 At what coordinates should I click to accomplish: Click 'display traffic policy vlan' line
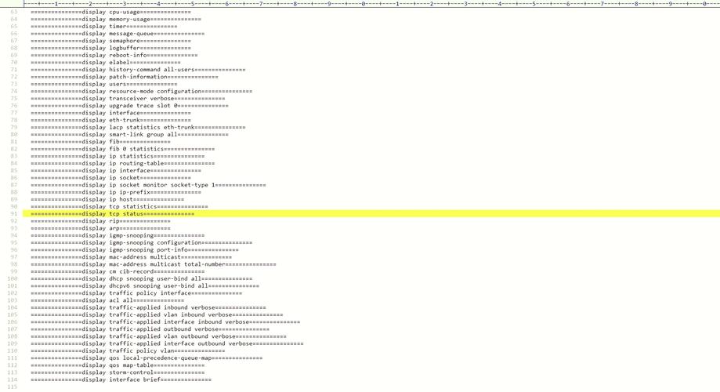point(128,350)
